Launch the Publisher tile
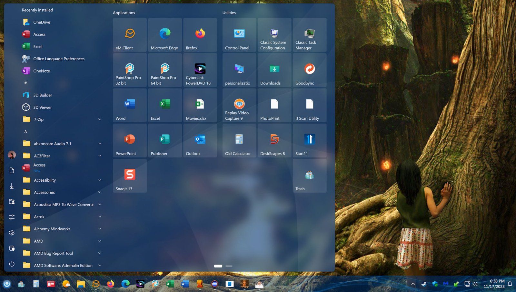The width and height of the screenshot is (516, 292). pos(165,140)
